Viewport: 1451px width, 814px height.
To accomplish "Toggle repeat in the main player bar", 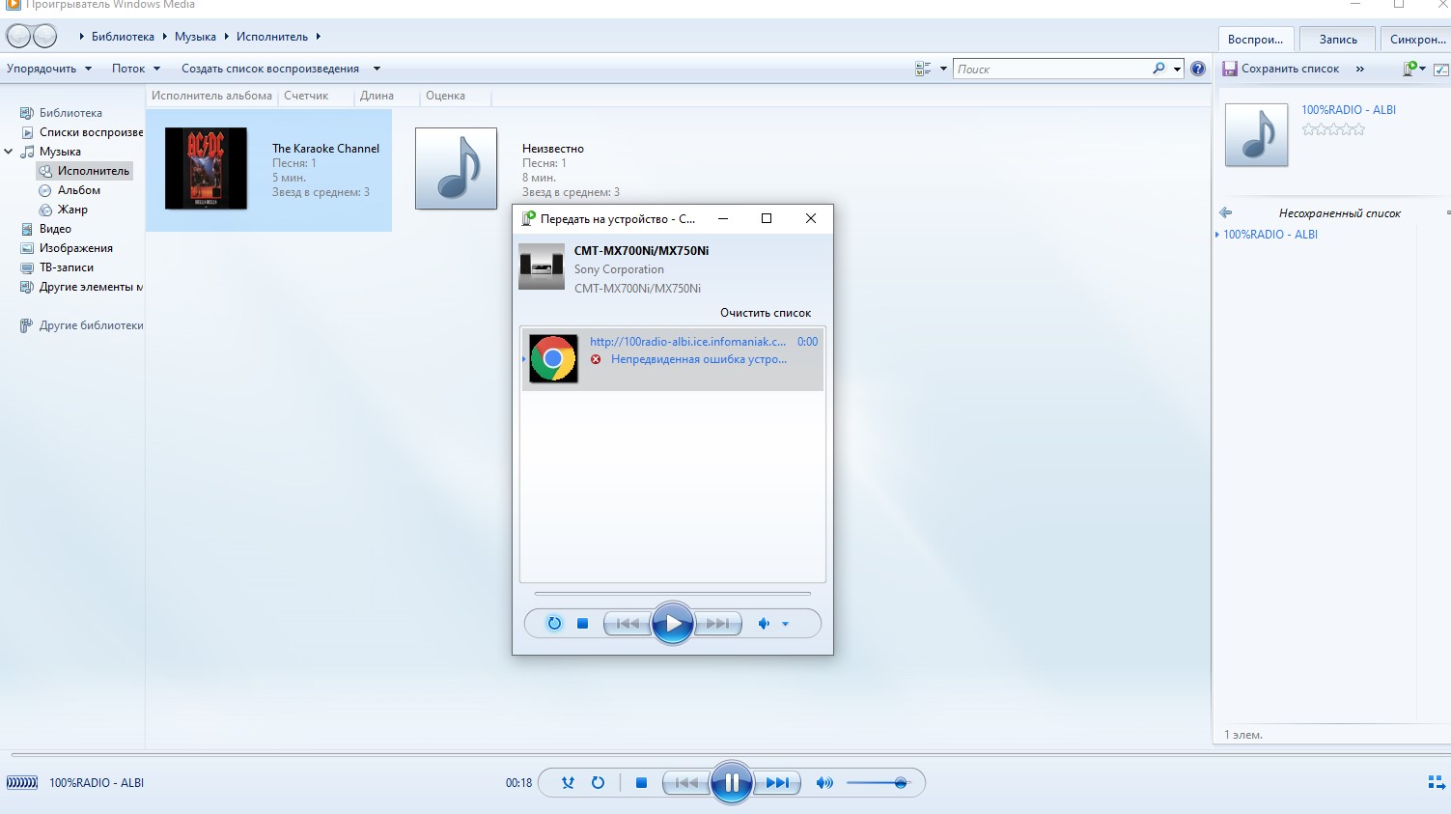I will 598,783.
